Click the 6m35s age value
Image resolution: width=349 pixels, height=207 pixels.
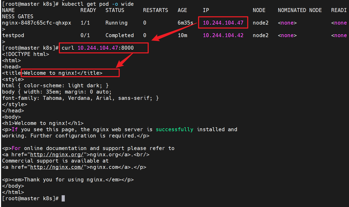pos(185,23)
